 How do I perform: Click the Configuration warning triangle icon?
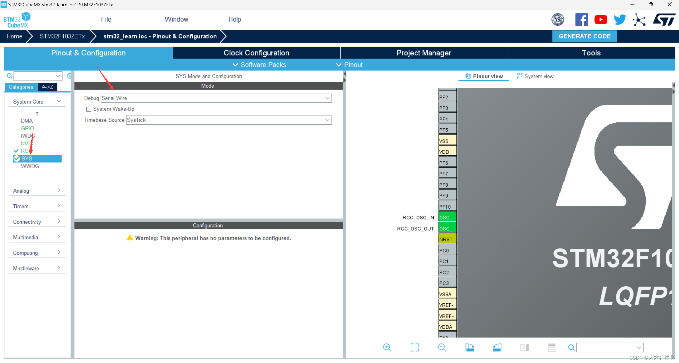(130, 238)
